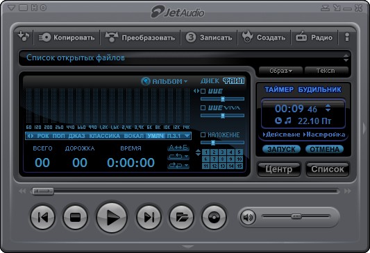Open Записать recording tool
This screenshot has width=370, height=253.
pos(208,37)
